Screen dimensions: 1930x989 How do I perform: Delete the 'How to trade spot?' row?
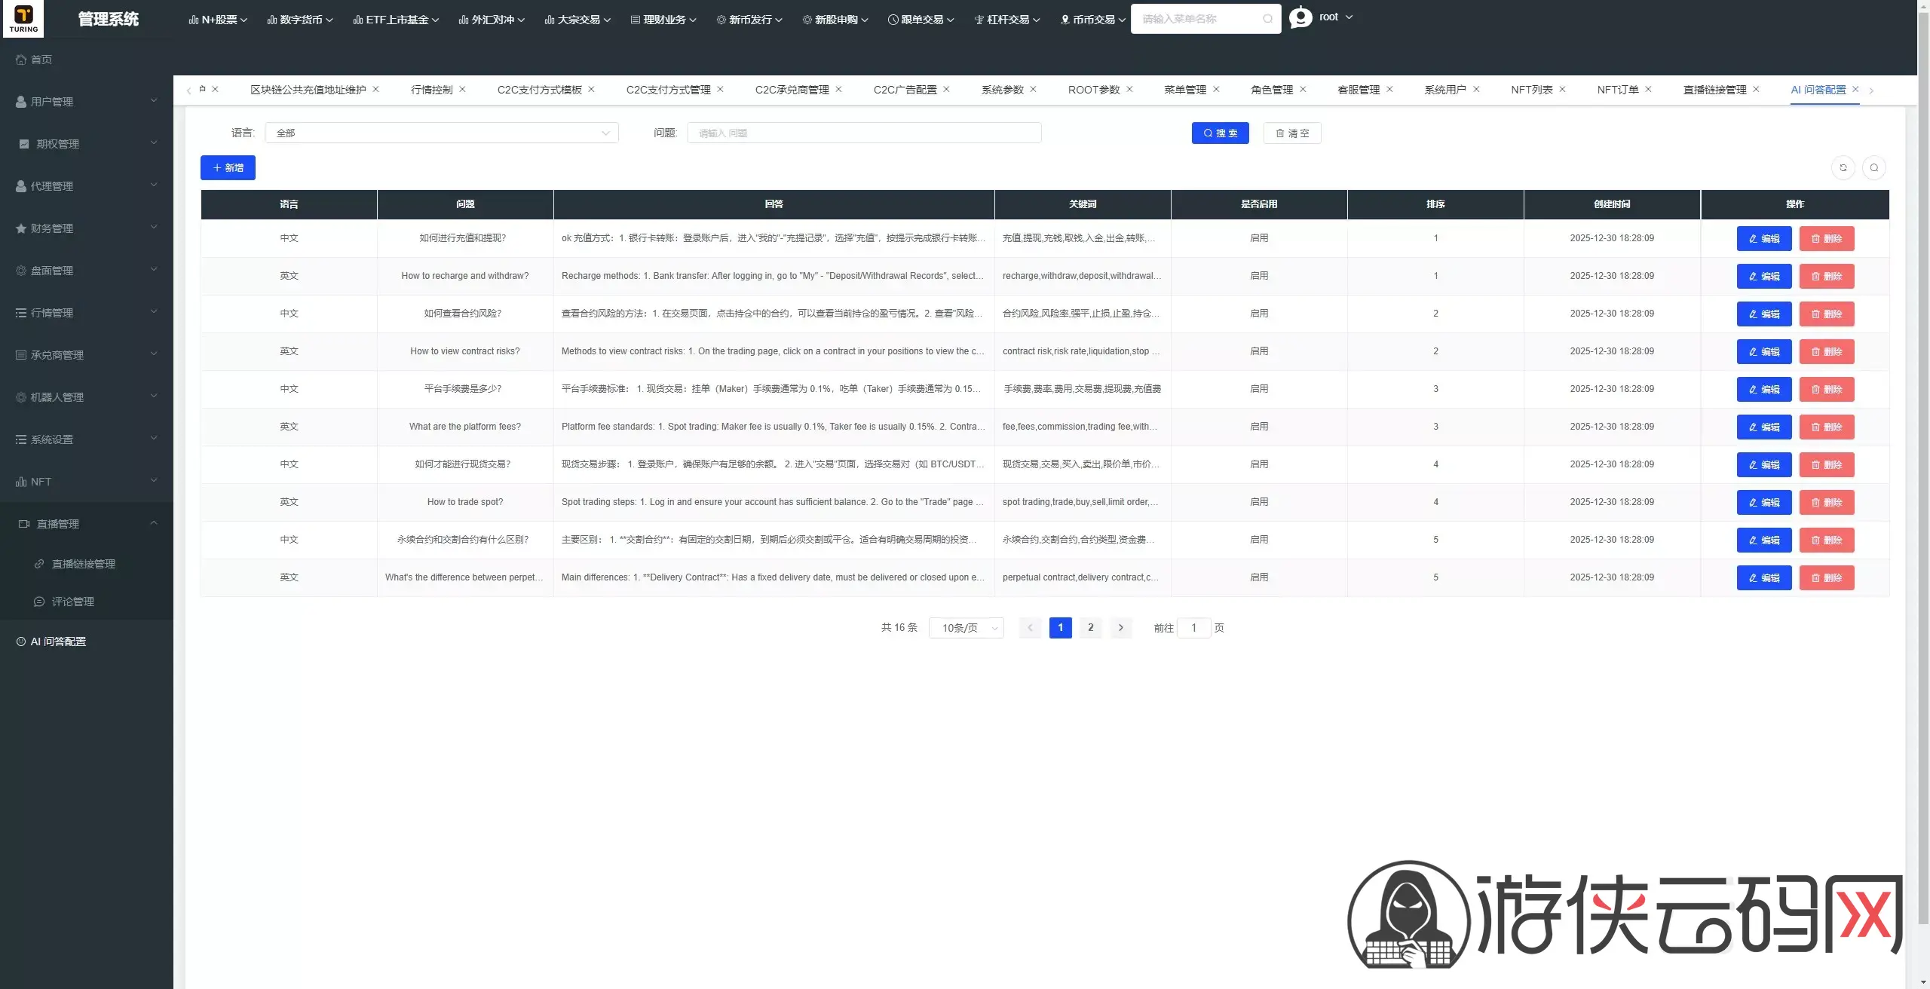[x=1827, y=502]
